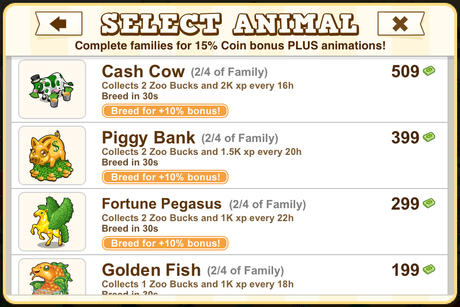This screenshot has height=307, width=460.
Task: Buy Piggy Bank via the 399 price
Action: 405,138
